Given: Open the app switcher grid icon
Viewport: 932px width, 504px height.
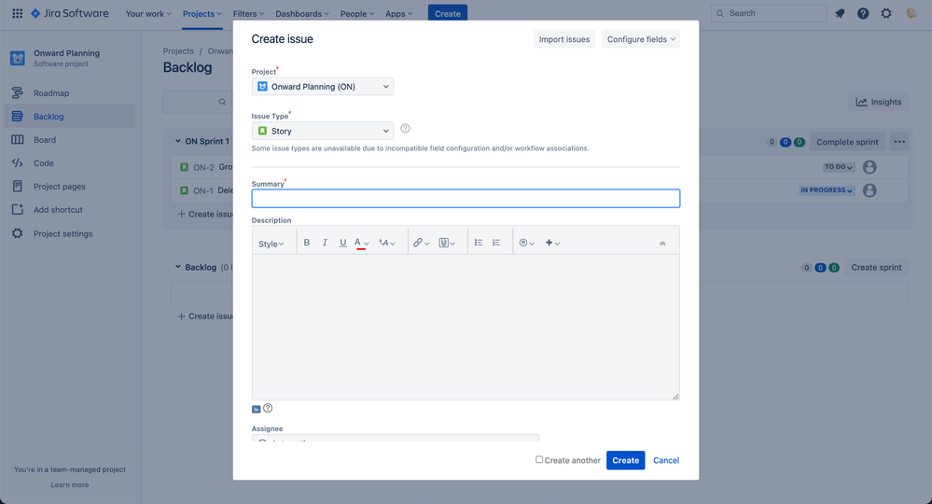Looking at the screenshot, I should pyautogui.click(x=17, y=13).
